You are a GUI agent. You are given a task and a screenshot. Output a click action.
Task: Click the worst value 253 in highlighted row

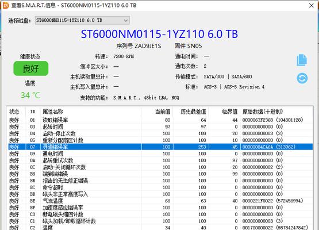202,147
